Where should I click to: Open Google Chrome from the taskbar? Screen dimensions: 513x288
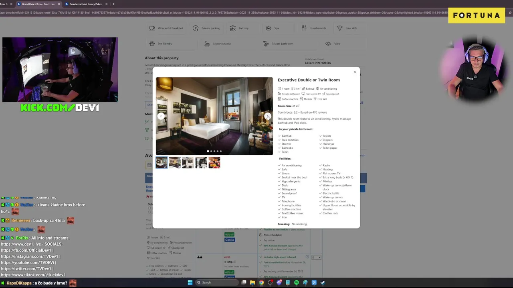[x=261, y=282]
